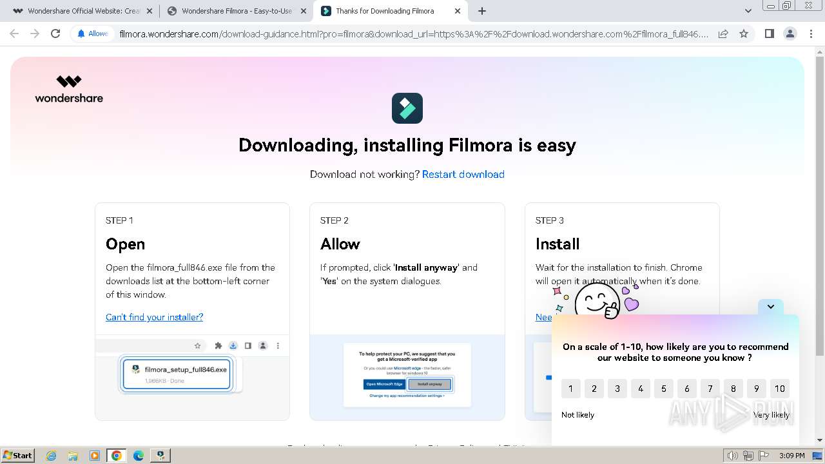The width and height of the screenshot is (825, 464).
Task: Close the Wondershare Filmora Easy-to-Use tab
Action: [x=304, y=11]
